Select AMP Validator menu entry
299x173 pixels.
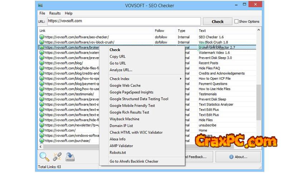[x=121, y=146]
